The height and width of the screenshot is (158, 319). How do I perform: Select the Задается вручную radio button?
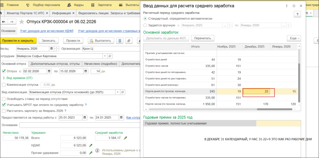coord(145,25)
